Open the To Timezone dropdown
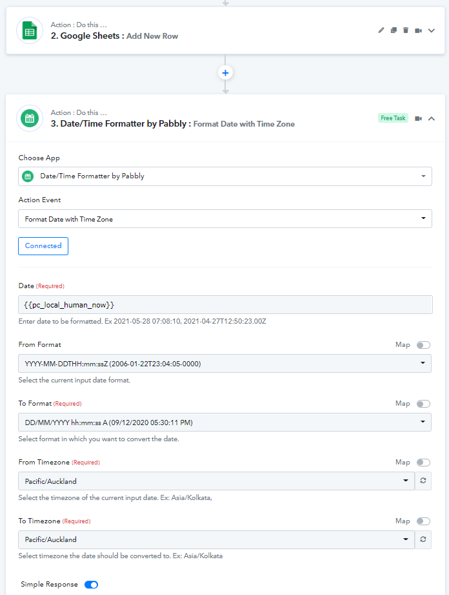 coord(216,539)
